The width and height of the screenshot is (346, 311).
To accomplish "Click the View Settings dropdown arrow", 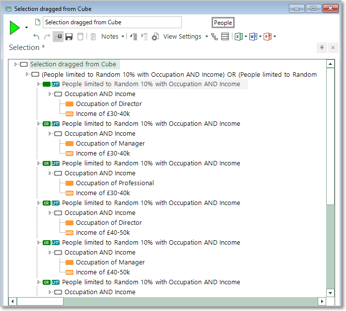I will pyautogui.click(x=207, y=37).
